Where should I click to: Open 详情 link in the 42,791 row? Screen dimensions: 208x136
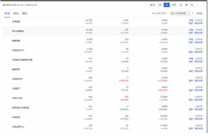[x=191, y=20]
